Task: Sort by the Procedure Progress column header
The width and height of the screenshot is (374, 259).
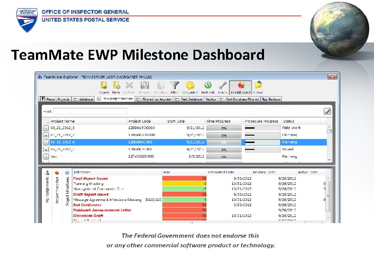Action: [x=262, y=121]
